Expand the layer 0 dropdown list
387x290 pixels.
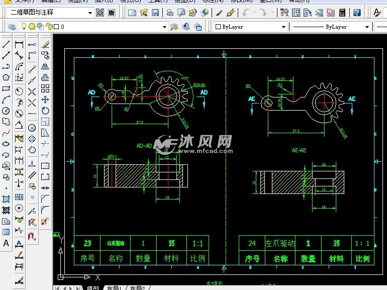164,27
